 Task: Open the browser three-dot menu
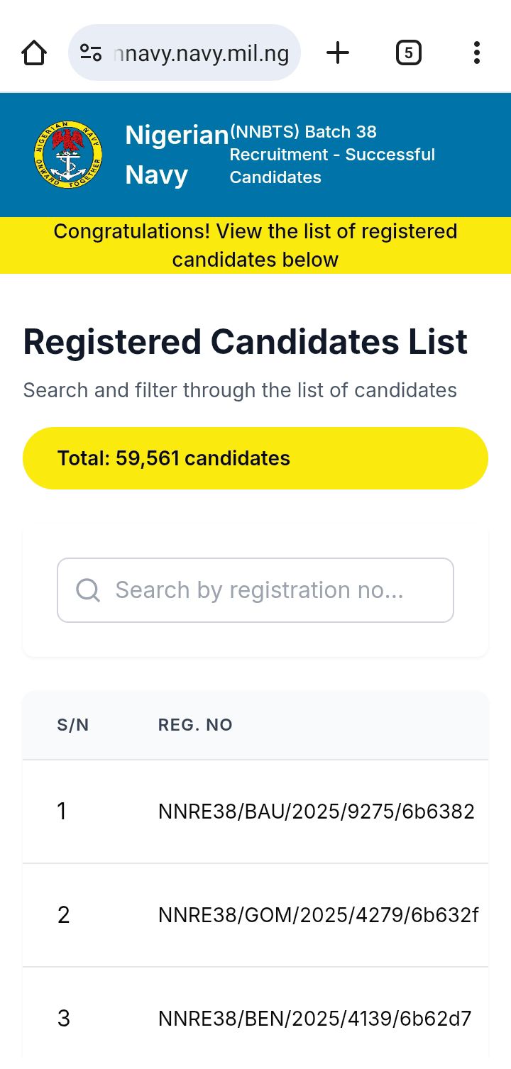coord(476,53)
